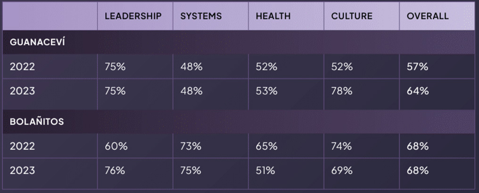479x193 pixels.
Task: Click Bolañitos 2022 Leadership cell showing 60%
Action: tap(116, 146)
